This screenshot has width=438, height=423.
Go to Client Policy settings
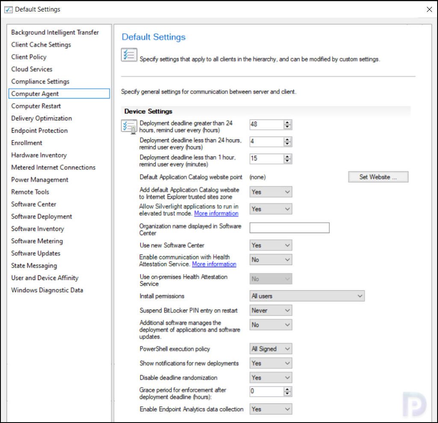click(29, 57)
